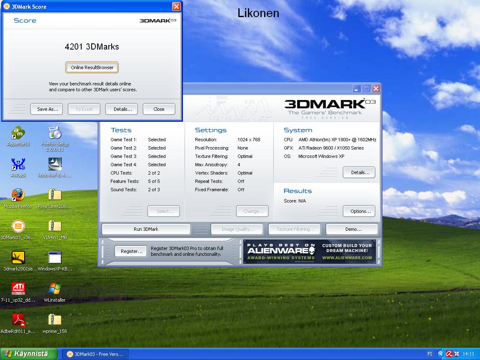The height and width of the screenshot is (360, 480).
Task: Click the Game Test 1 label
Action: 124,140
